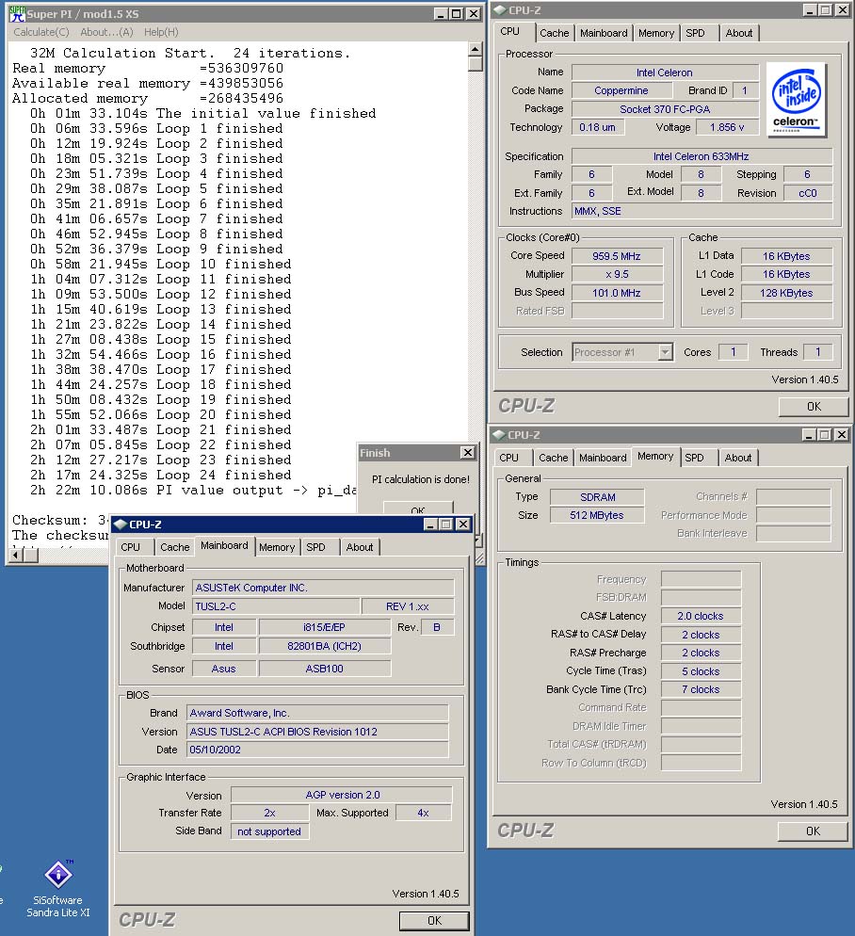855x936 pixels.
Task: Click the Super PI title bar icon
Action: point(17,14)
